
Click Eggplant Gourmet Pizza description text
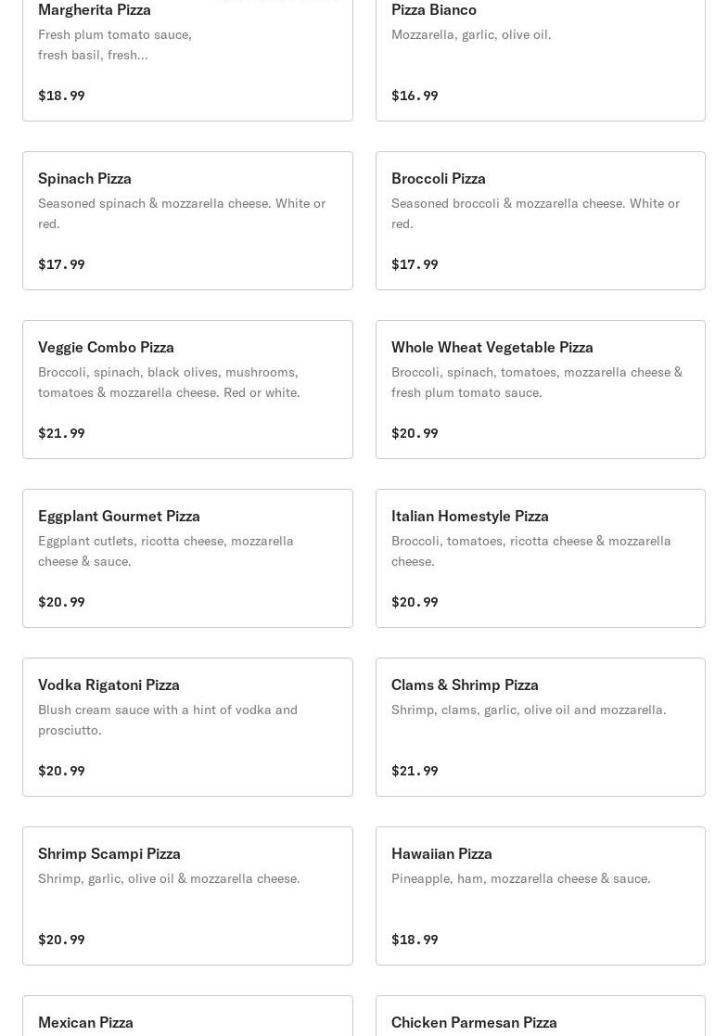tap(166, 550)
